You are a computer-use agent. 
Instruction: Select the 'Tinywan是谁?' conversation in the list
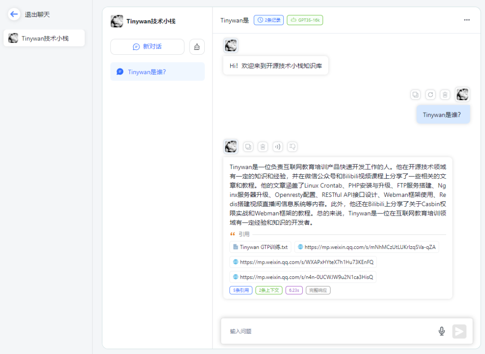pyautogui.click(x=157, y=71)
